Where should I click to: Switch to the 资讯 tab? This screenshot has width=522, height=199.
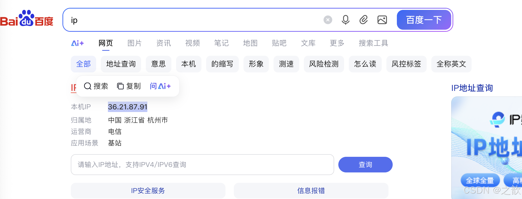click(x=164, y=43)
